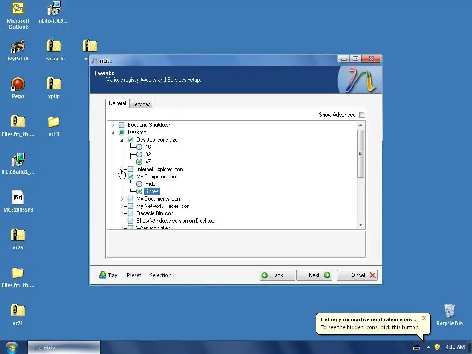The image size is (472, 354).
Task: Enable the Show Advanced checkbox
Action: 362,115
